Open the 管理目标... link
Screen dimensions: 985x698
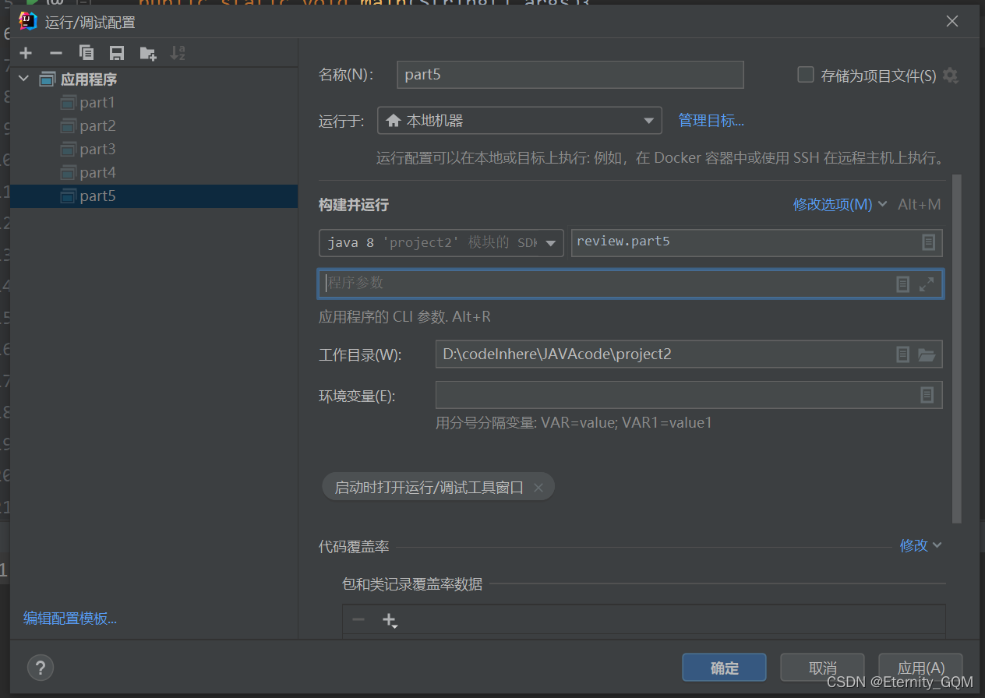point(711,121)
